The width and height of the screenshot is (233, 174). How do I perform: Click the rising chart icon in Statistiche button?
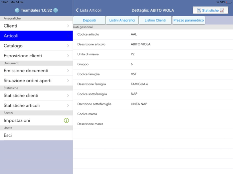pos(222,10)
